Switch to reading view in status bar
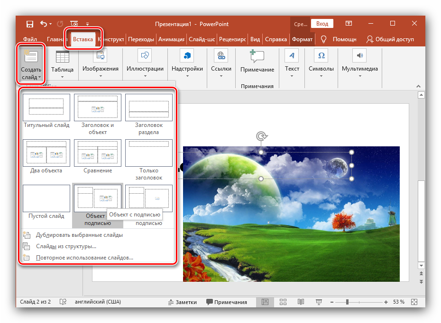Screen dimensions: 441x323 click(x=301, y=302)
